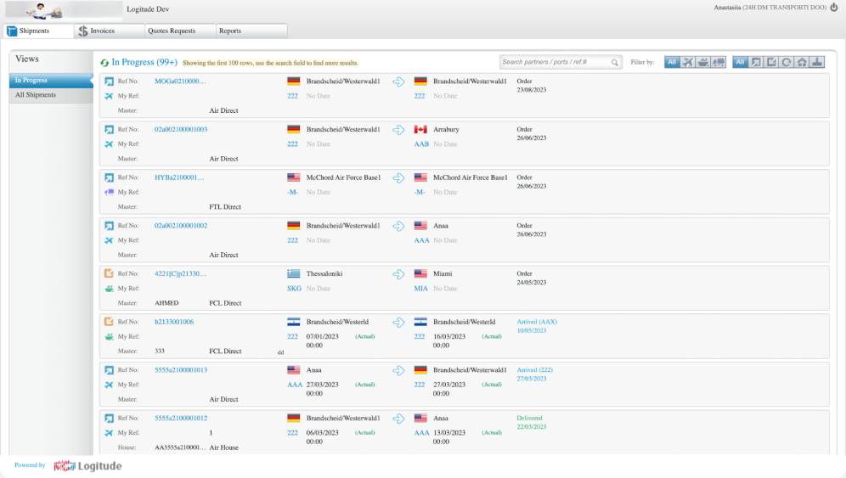The image size is (846, 478).
Task: Click Canada flag next to Arrabury
Action: pos(420,130)
